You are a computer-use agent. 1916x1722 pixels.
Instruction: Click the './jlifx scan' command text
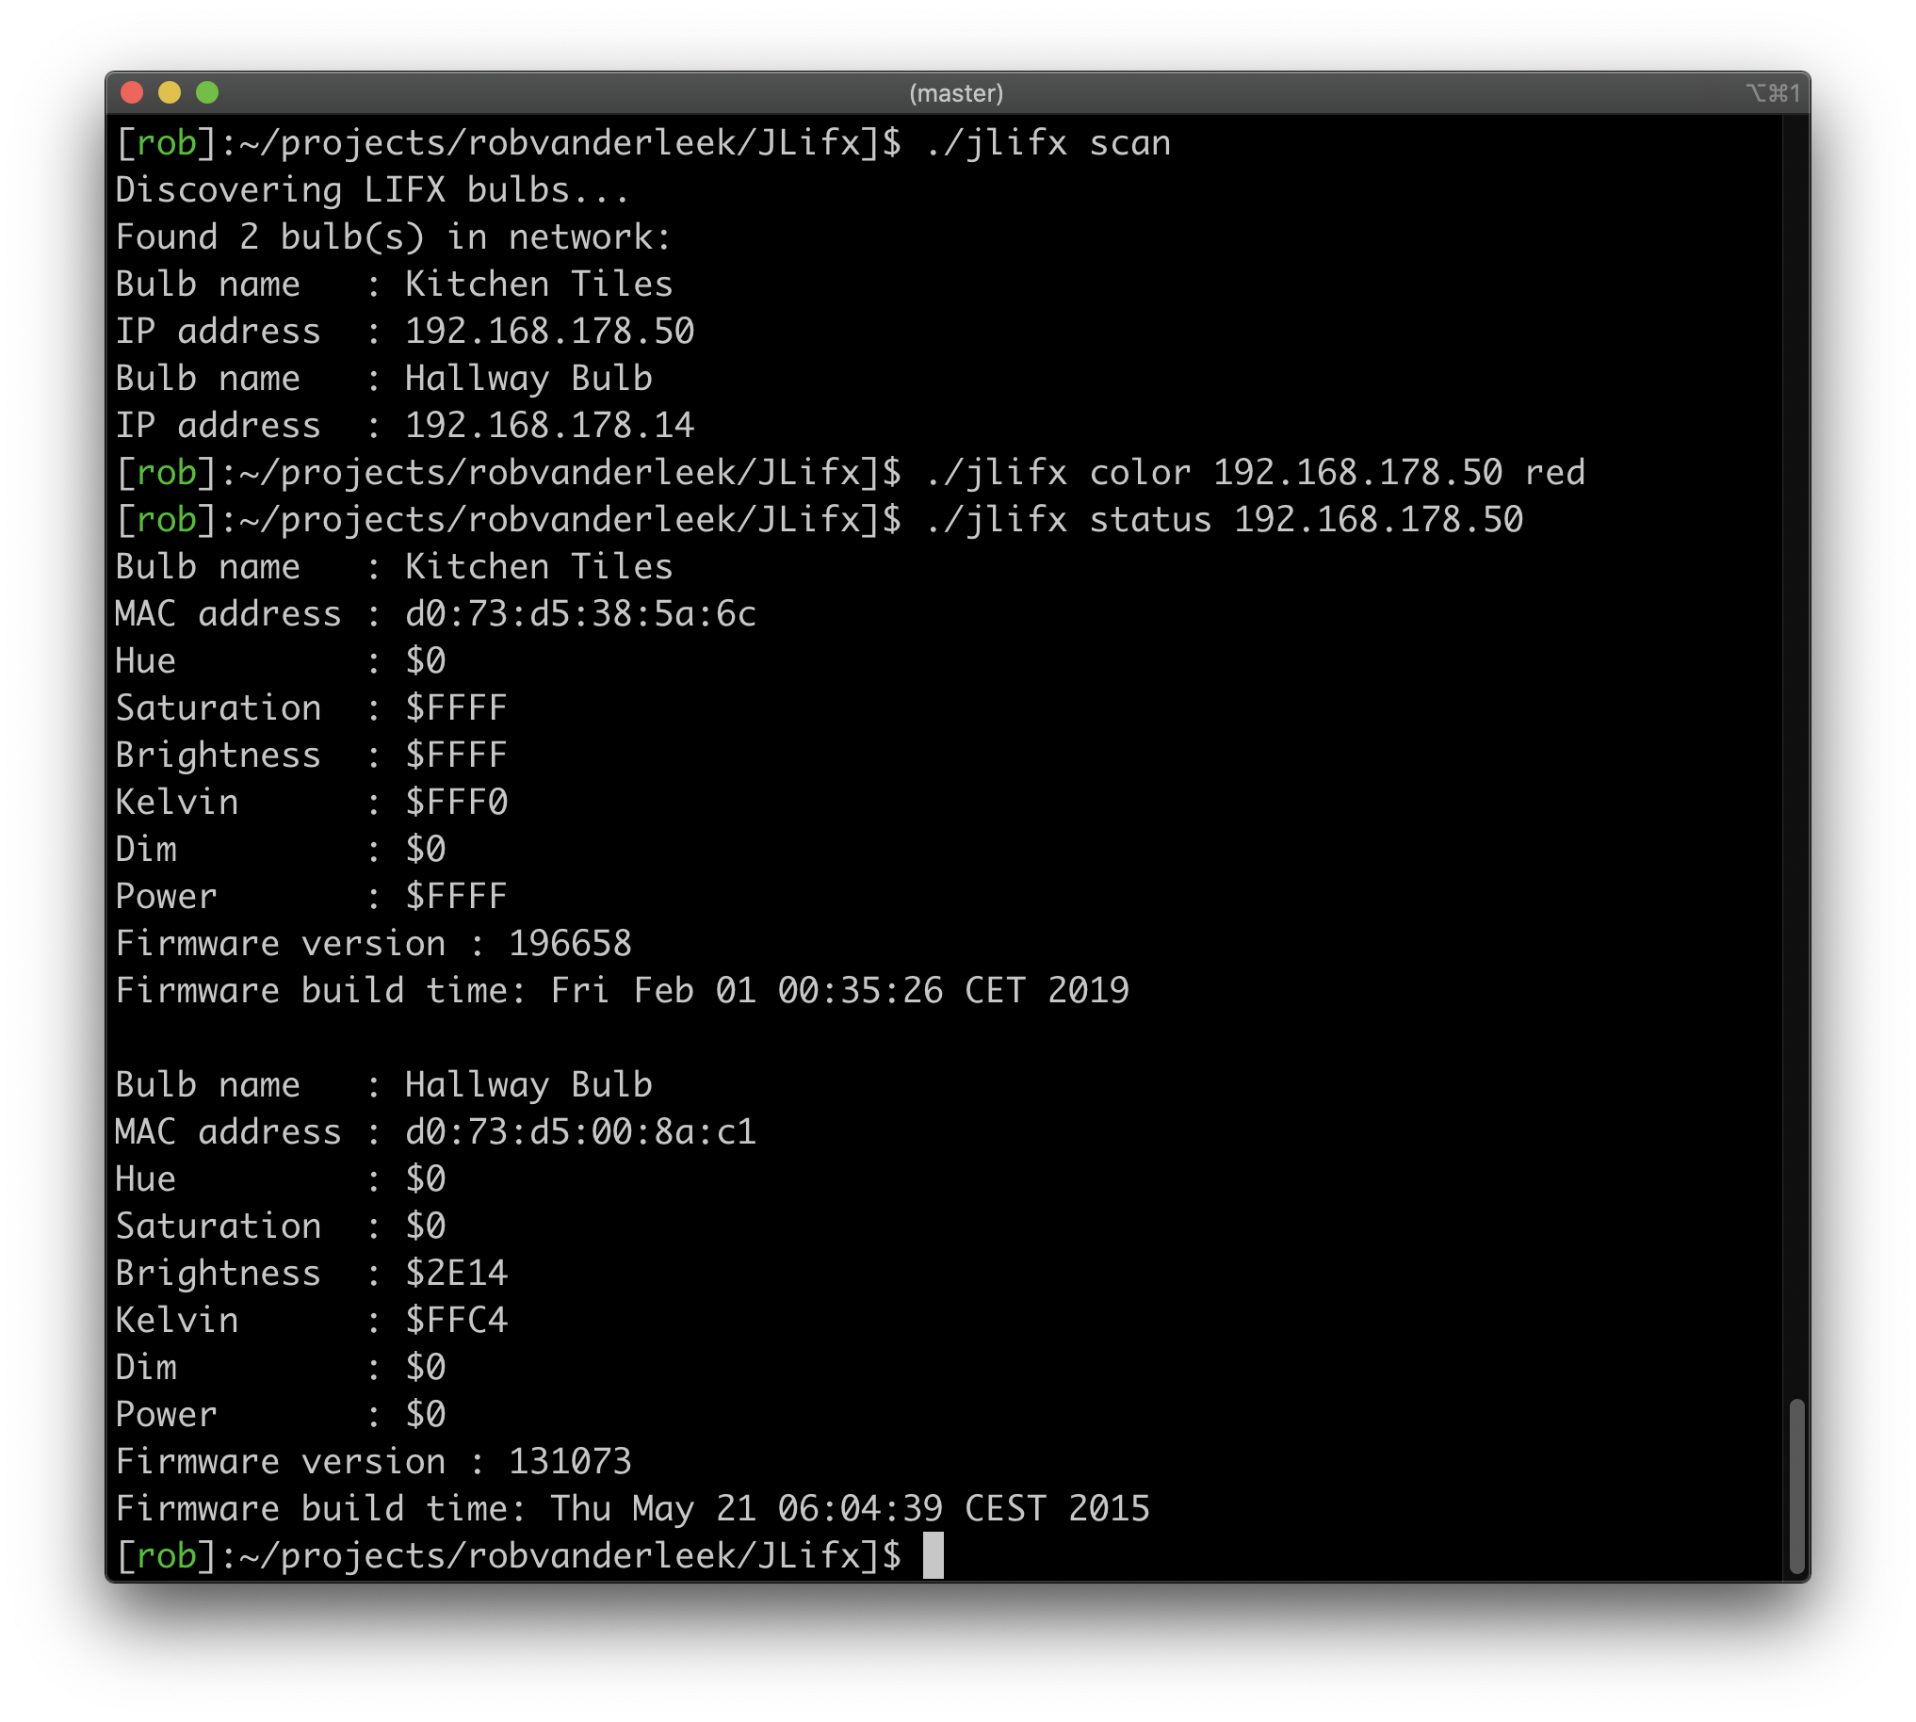[1047, 144]
